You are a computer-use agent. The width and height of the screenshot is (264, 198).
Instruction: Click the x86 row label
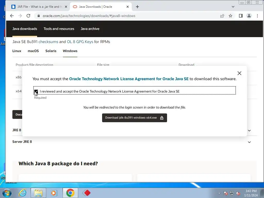click(19, 77)
